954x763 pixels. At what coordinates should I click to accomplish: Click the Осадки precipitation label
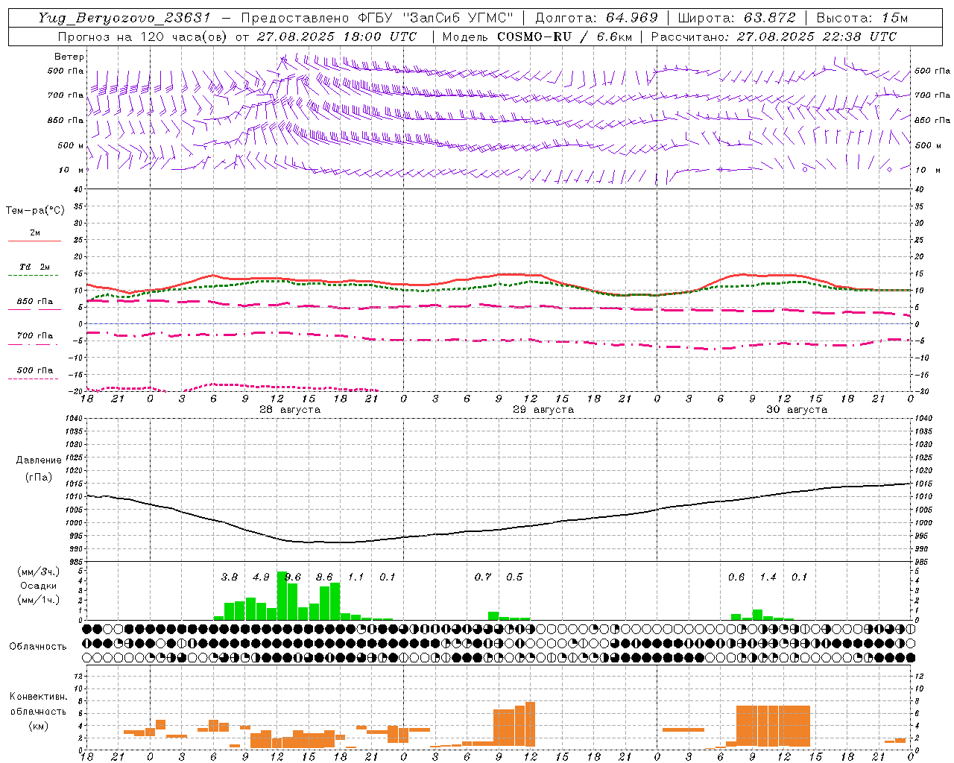pyautogui.click(x=38, y=586)
